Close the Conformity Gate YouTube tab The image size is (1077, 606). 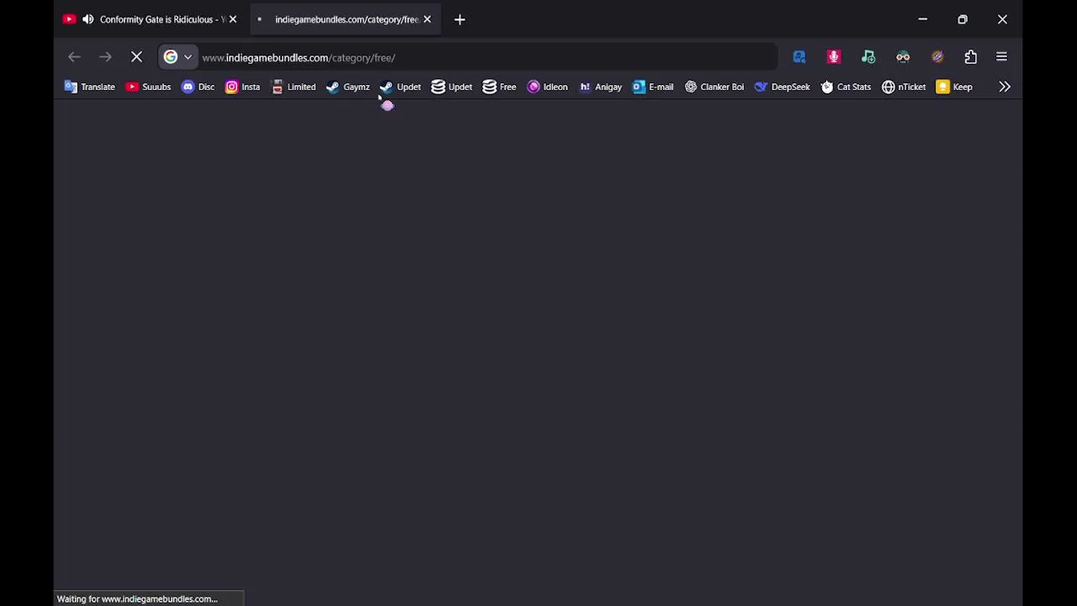click(233, 19)
